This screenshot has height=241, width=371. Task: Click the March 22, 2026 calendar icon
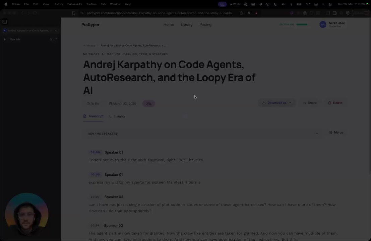pyautogui.click(x=110, y=103)
